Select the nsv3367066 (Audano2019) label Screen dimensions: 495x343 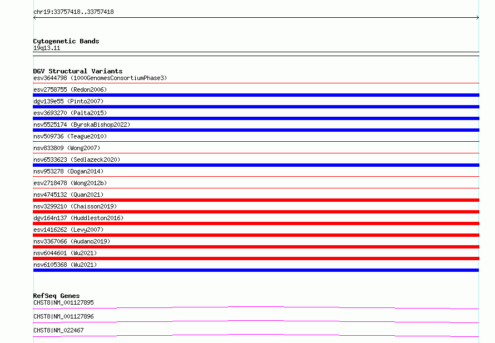(72, 241)
